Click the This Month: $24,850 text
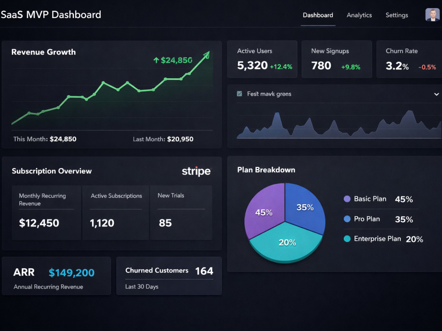442x331 pixels. pos(45,139)
